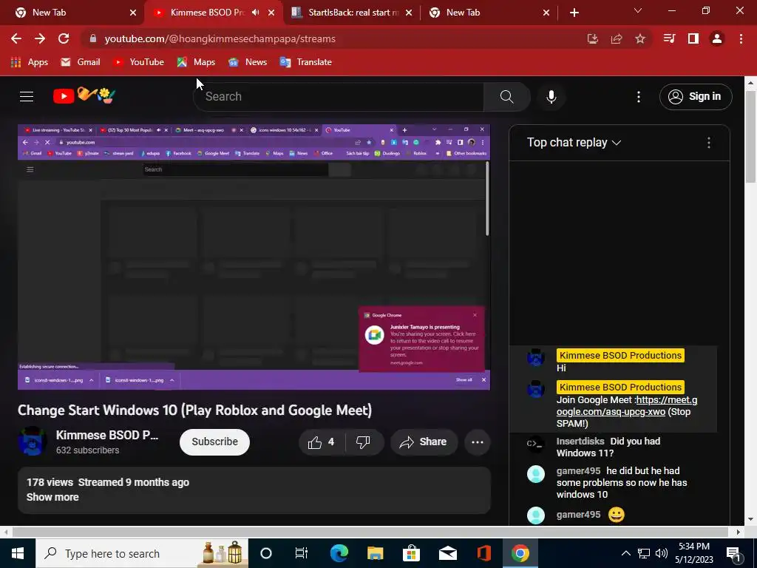This screenshot has height=568, width=757.
Task: Switch to first New Tab
Action: tap(72, 13)
